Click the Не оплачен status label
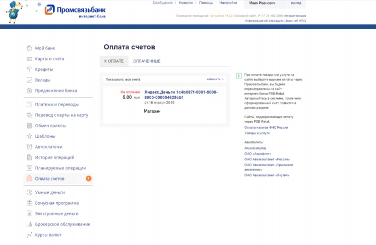Viewport: 376px width, 245px height. coord(130,92)
